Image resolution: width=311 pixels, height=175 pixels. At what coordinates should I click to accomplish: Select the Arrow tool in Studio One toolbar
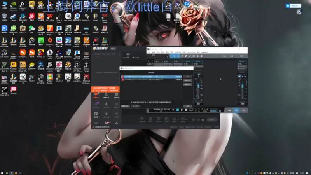[174, 56]
